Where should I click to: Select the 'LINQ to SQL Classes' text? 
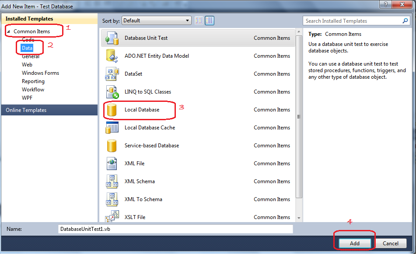point(148,92)
